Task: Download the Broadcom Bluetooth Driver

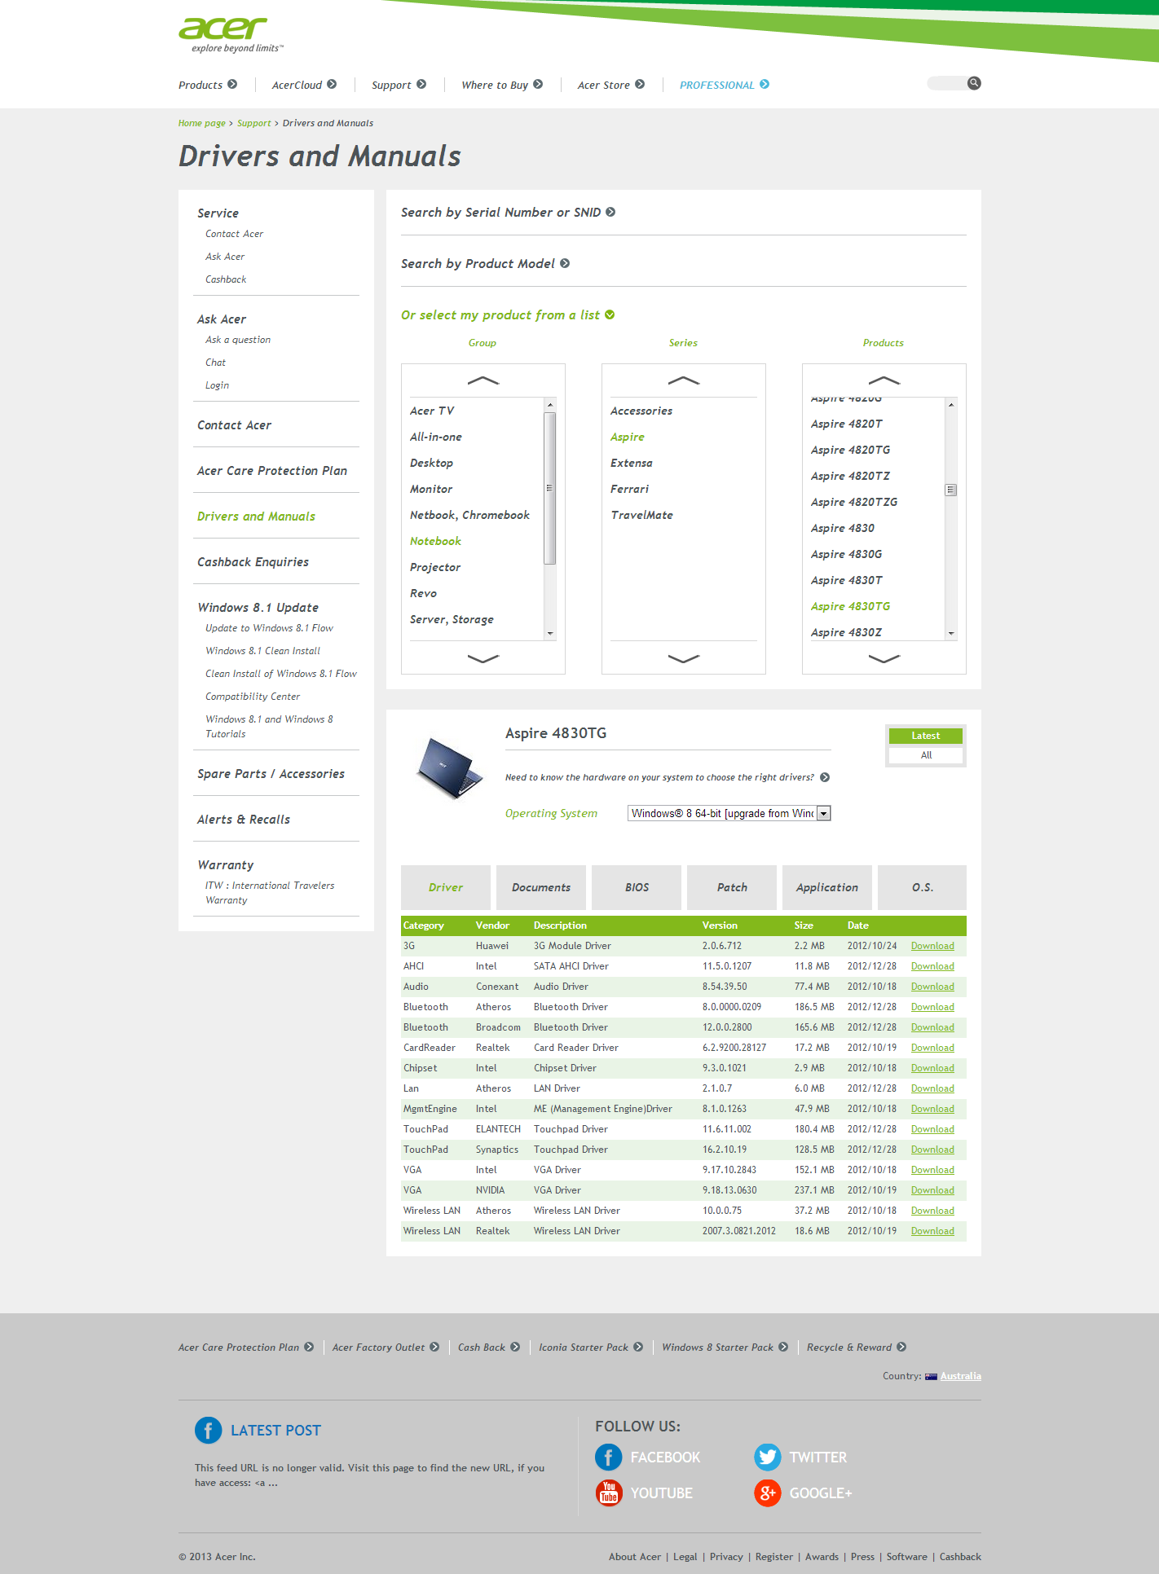Action: (x=932, y=1027)
